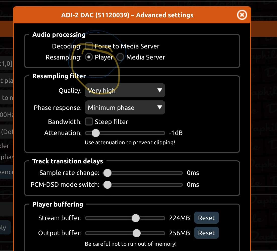277x251 pixels.
Task: Select Player resampling radio button
Action: pyautogui.click(x=89, y=57)
